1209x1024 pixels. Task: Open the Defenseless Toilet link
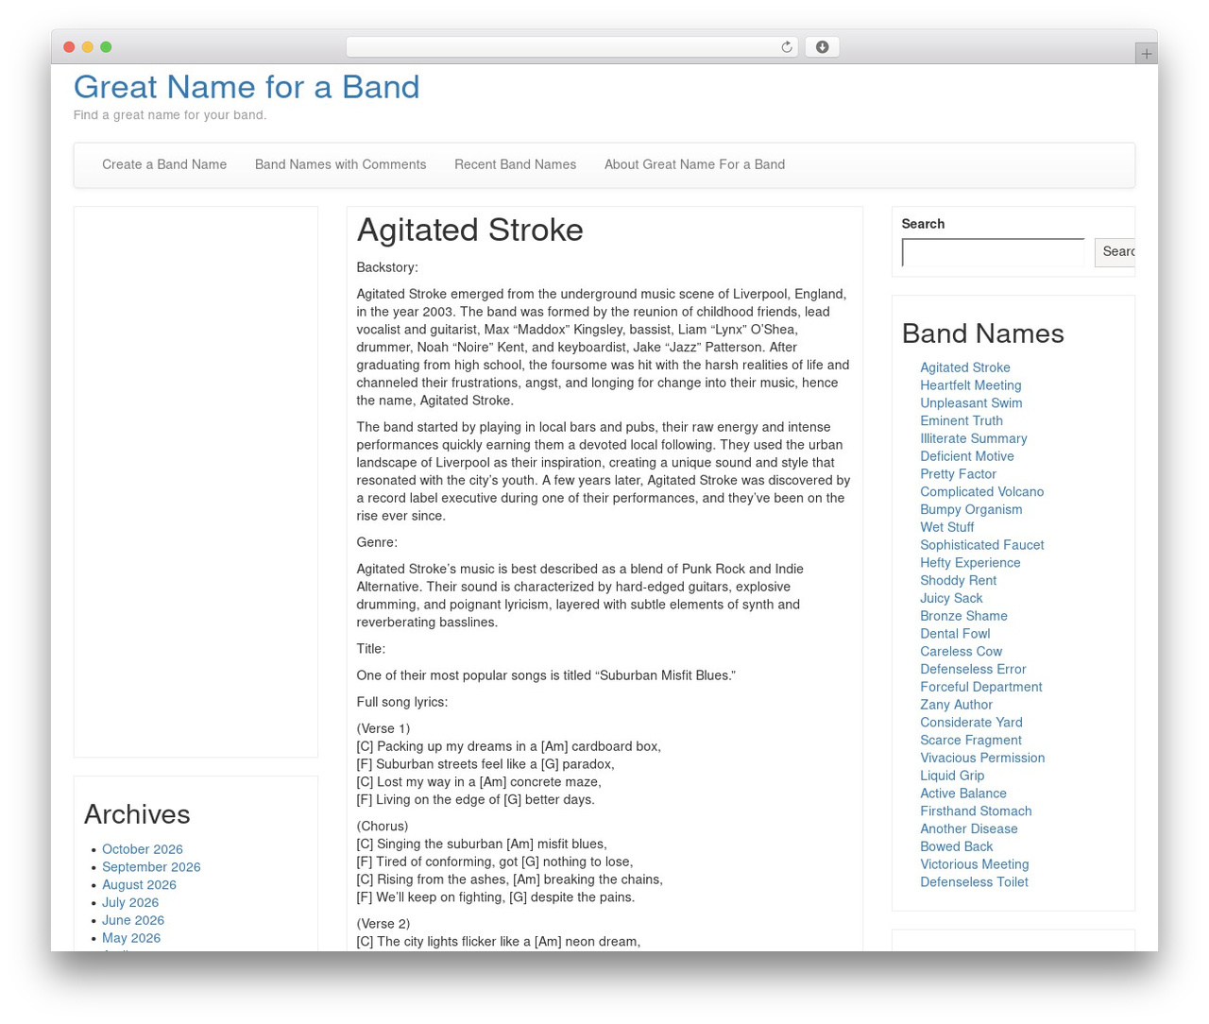974,882
